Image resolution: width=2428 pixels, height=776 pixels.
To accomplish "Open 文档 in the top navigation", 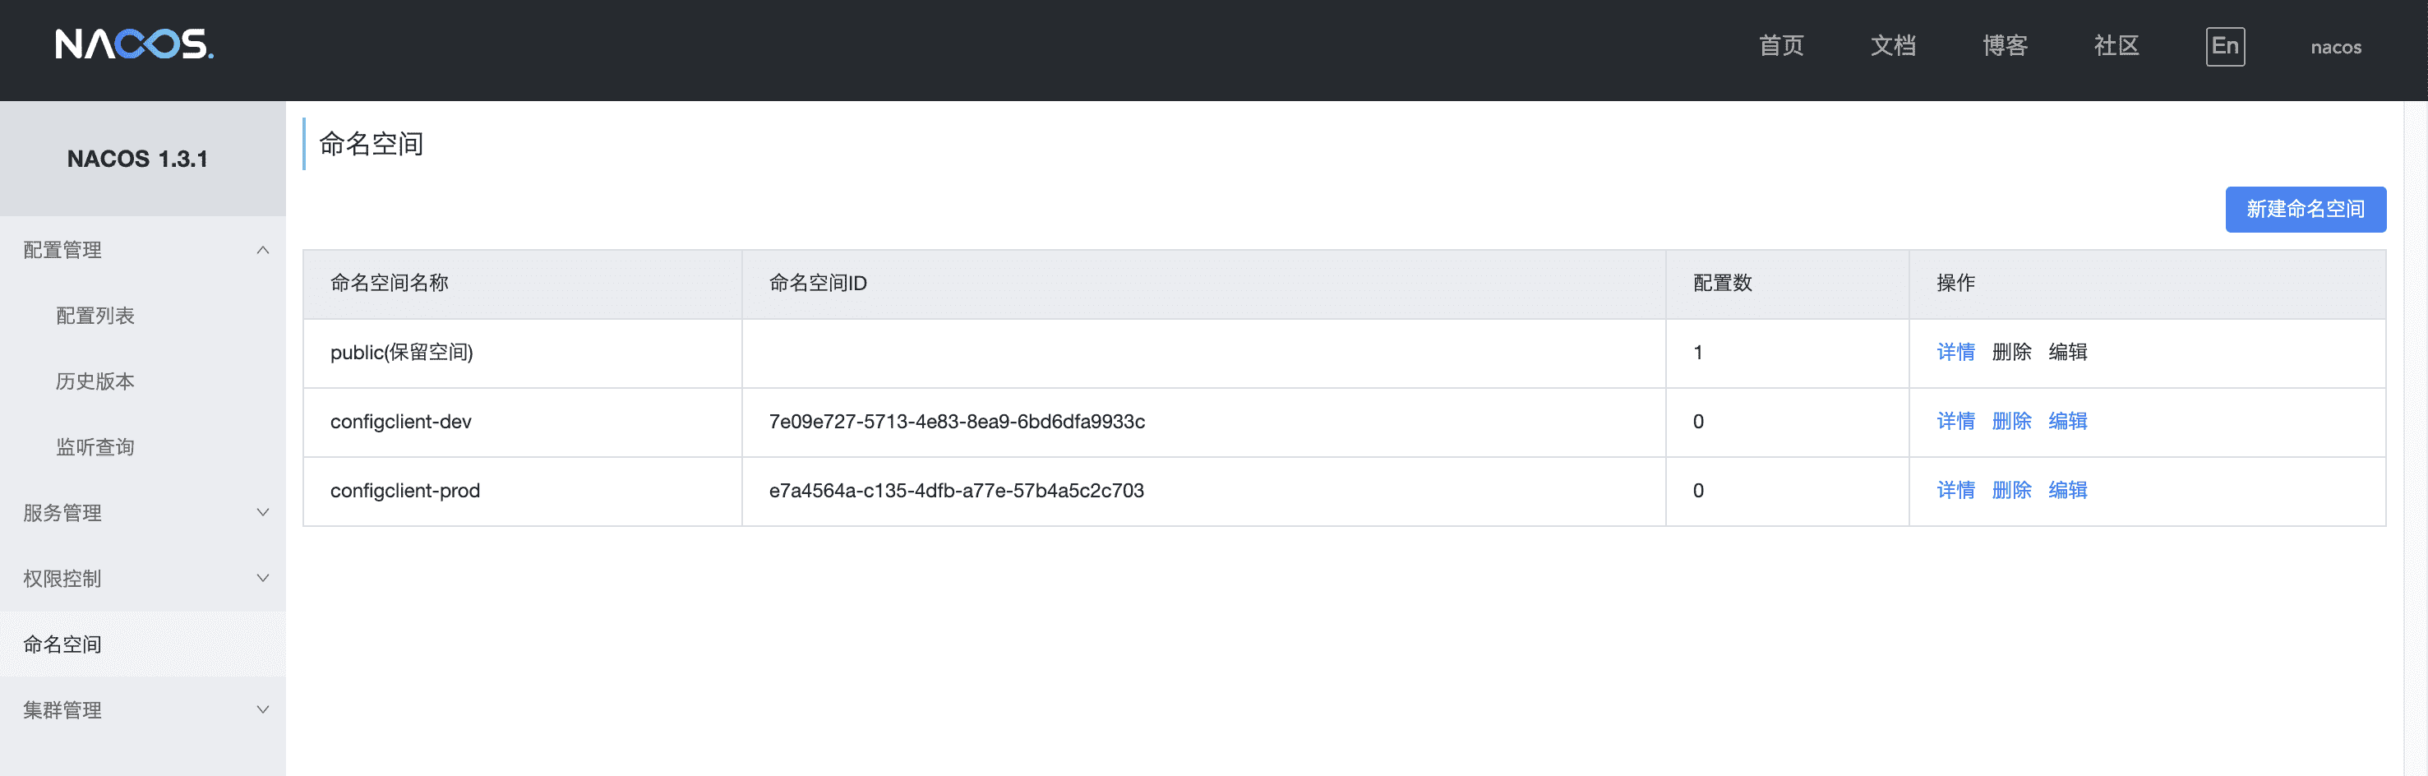I will 1893,46.
